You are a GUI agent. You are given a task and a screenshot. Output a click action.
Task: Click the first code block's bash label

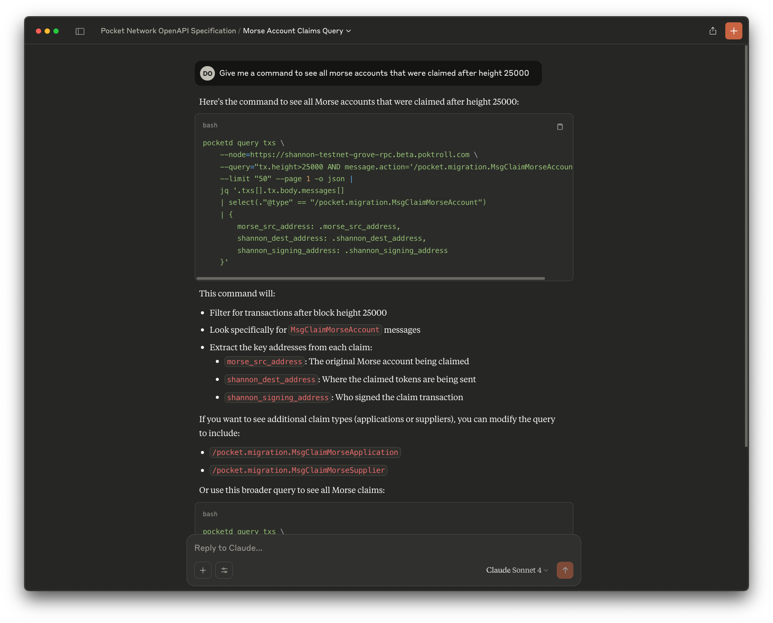coord(210,125)
